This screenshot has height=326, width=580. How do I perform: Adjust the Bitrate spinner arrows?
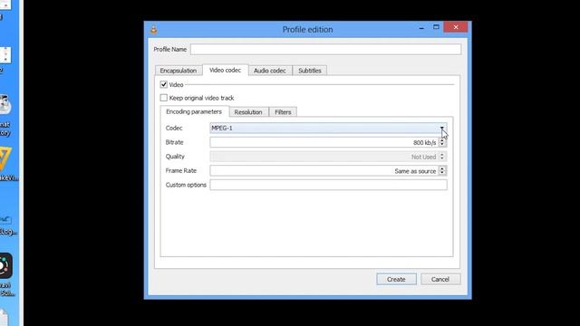(442, 143)
